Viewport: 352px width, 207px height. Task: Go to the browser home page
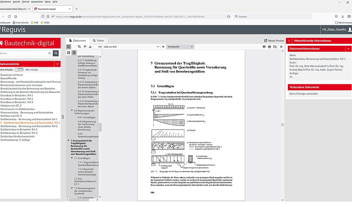[x=16, y=17]
